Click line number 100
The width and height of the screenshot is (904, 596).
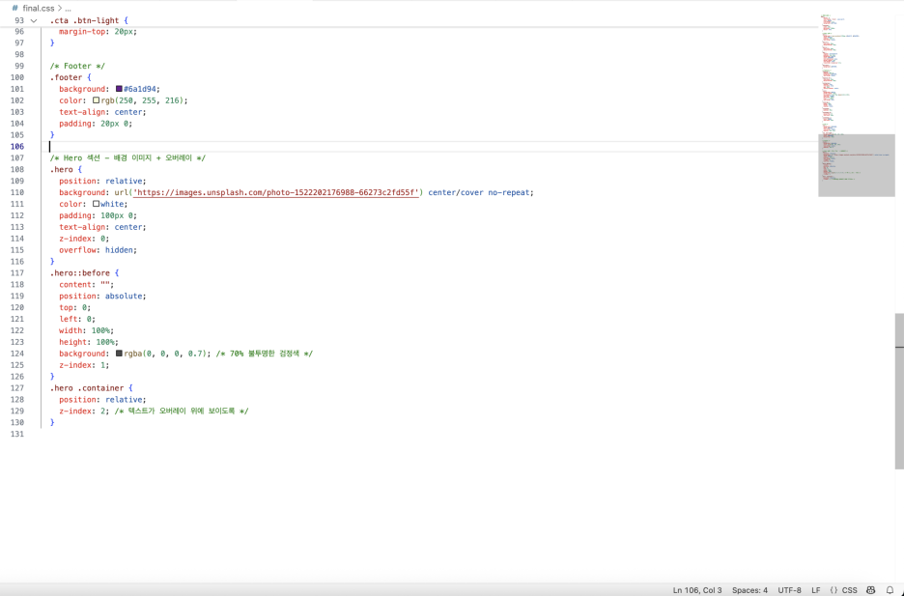(x=17, y=77)
